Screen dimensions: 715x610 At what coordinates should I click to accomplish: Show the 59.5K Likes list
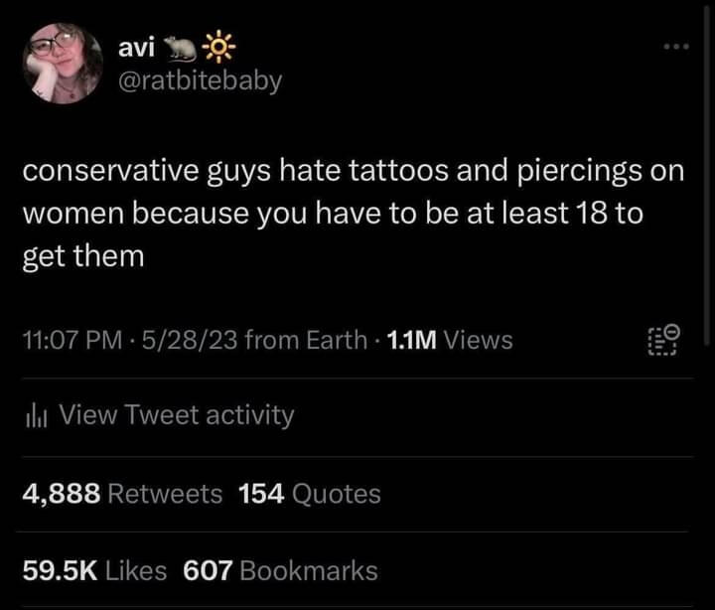(x=95, y=570)
